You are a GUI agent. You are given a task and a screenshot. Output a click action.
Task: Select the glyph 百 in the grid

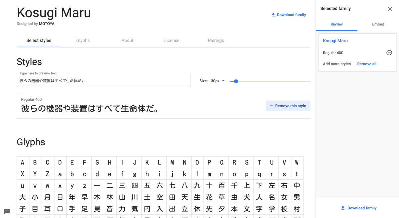point(222,186)
